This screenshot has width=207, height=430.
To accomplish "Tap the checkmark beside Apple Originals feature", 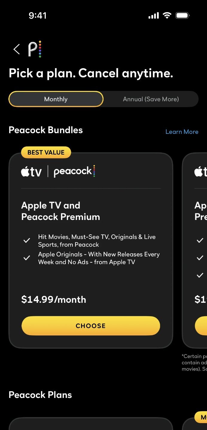I will pyautogui.click(x=27, y=258).
